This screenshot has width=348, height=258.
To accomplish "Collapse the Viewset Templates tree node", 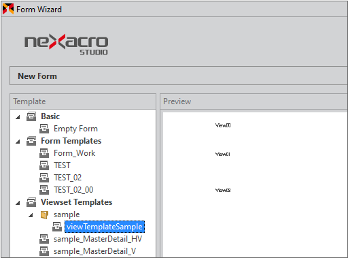I will (x=18, y=203).
